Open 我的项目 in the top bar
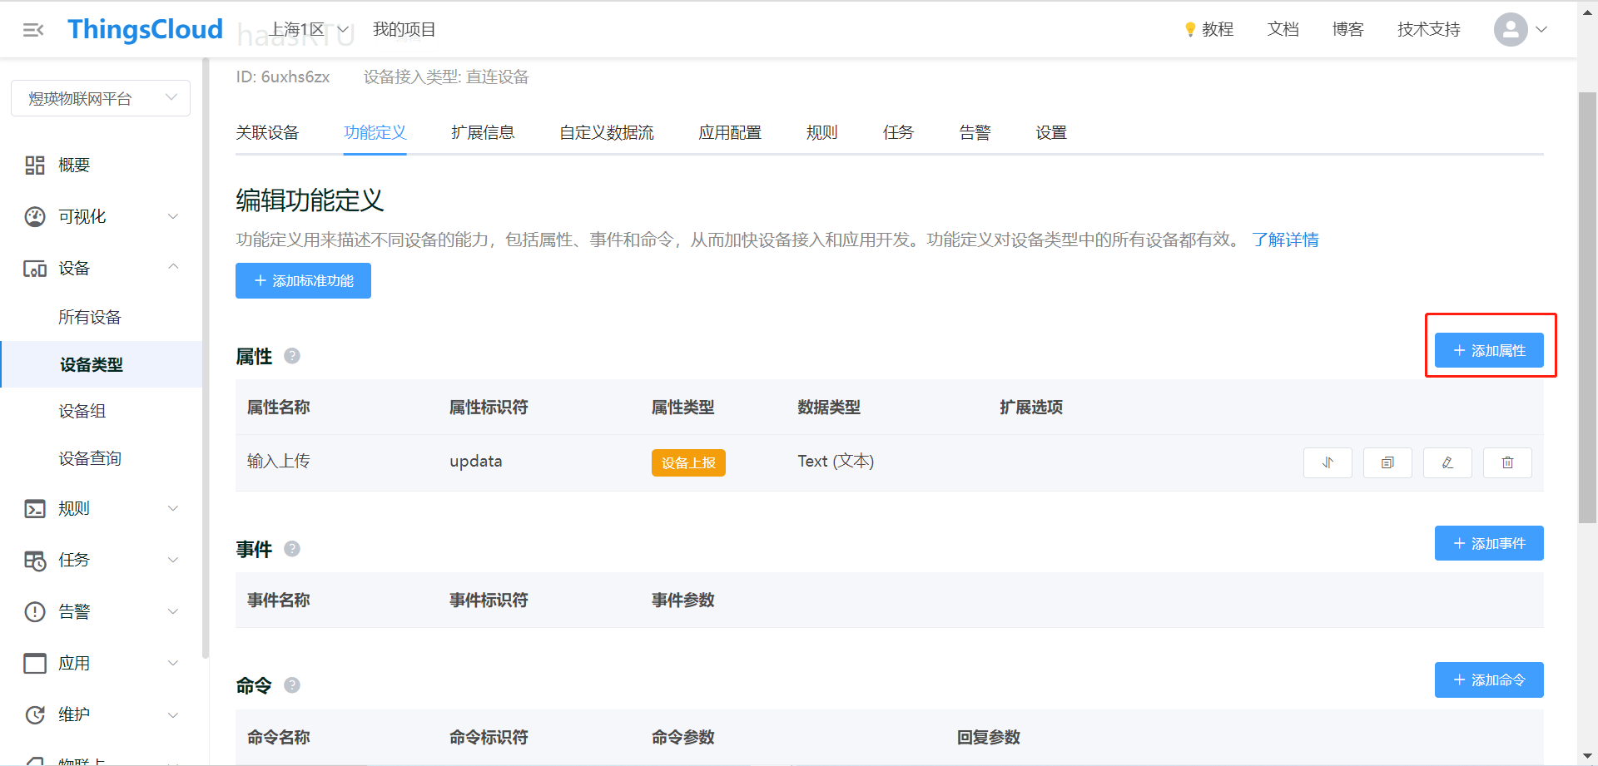The height and width of the screenshot is (766, 1598). [x=404, y=29]
